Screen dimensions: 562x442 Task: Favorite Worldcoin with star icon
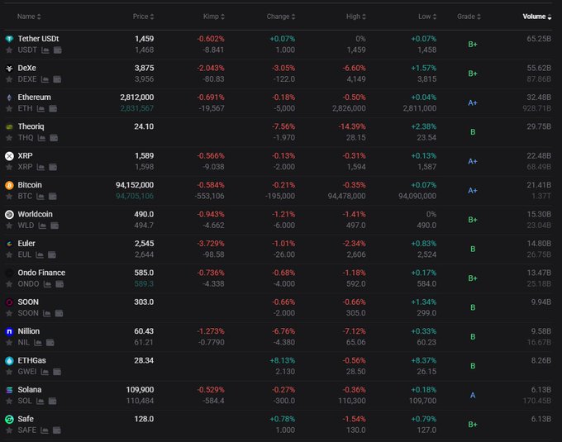(x=9, y=226)
